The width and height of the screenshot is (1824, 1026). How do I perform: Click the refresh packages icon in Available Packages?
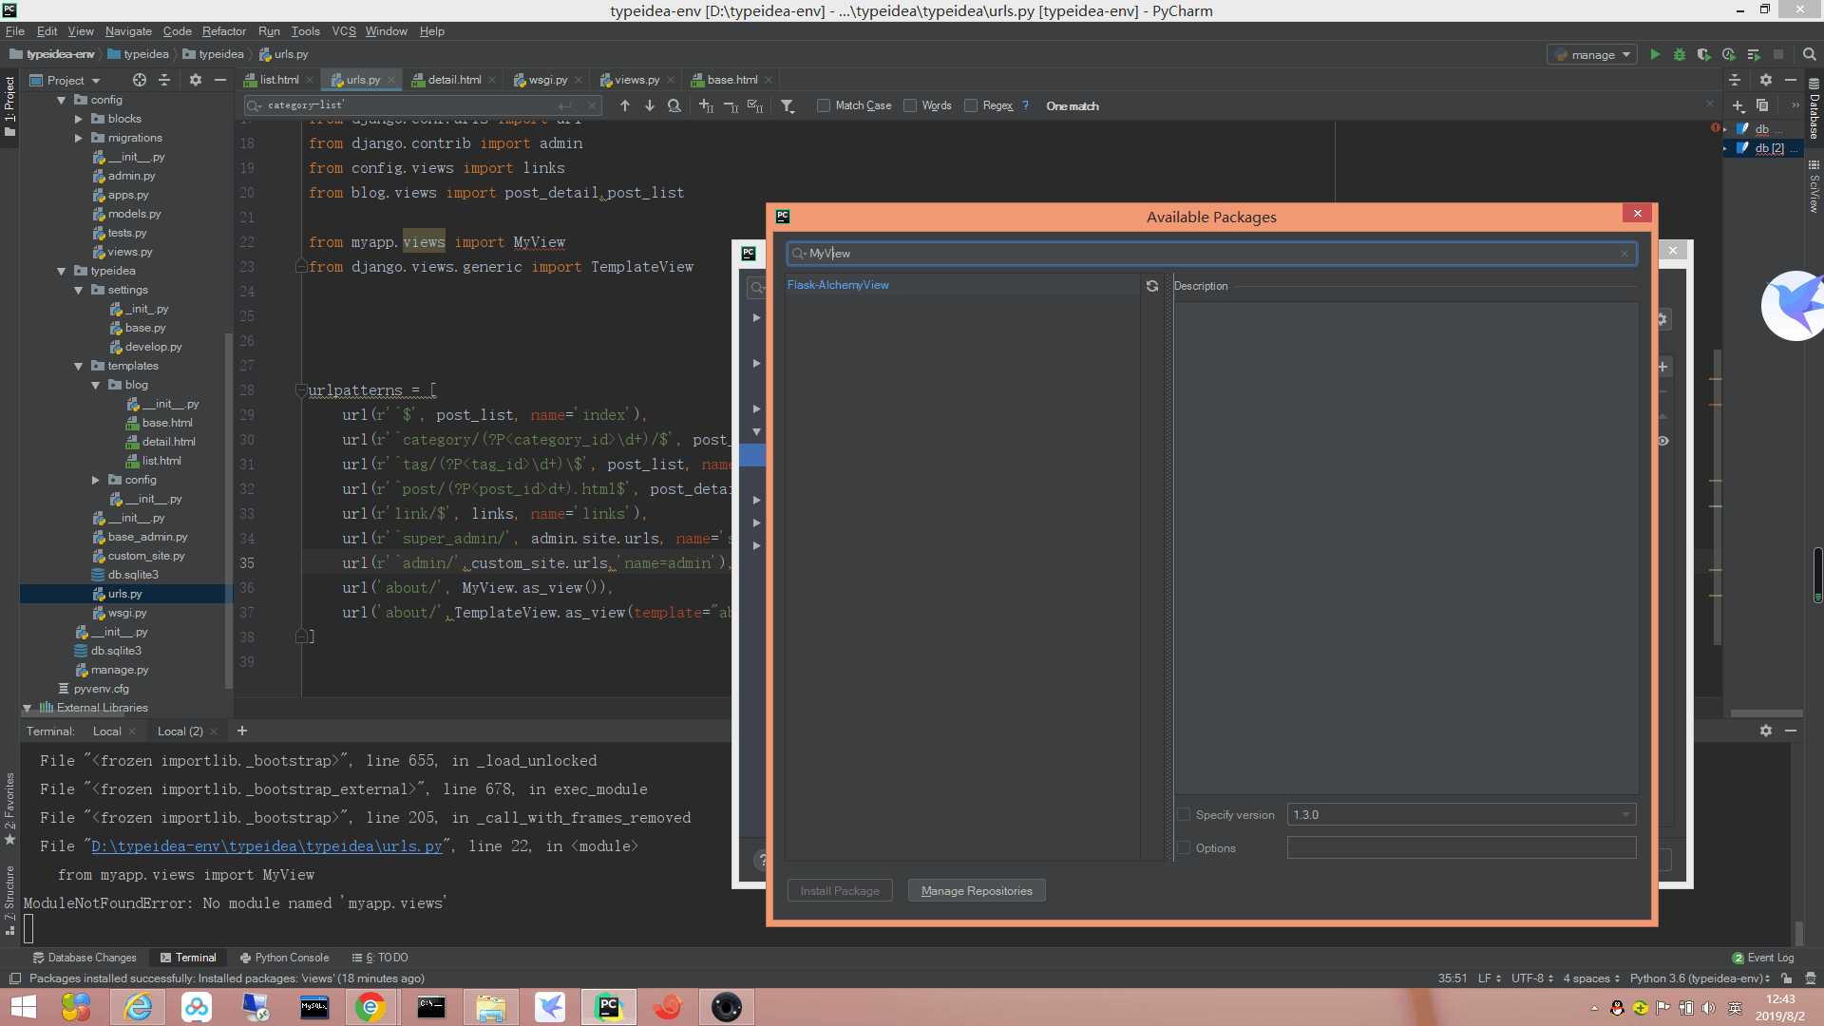[x=1151, y=286]
